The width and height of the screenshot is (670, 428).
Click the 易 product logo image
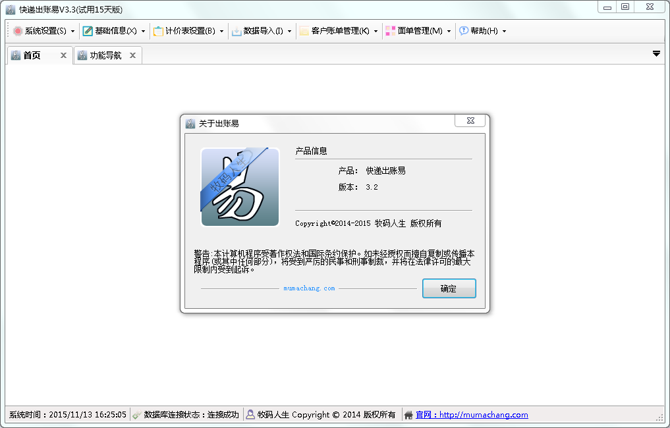pos(240,186)
